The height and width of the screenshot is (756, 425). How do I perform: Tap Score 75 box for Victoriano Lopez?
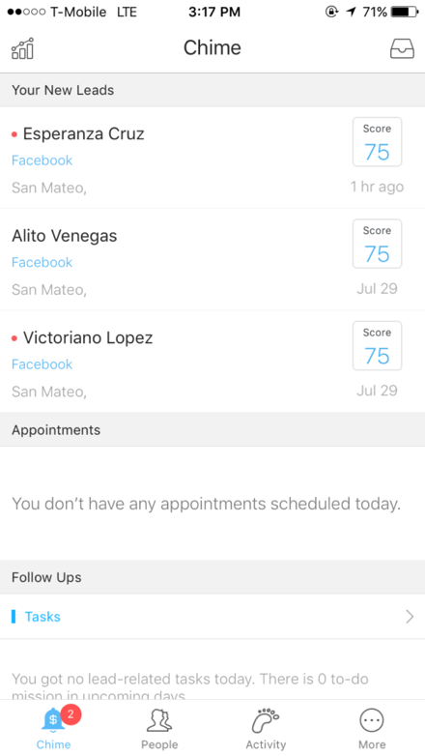378,346
